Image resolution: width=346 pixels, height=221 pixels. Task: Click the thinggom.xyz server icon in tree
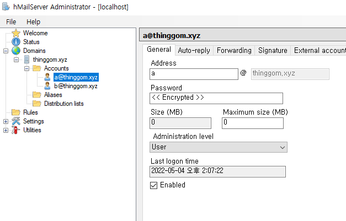[26, 60]
